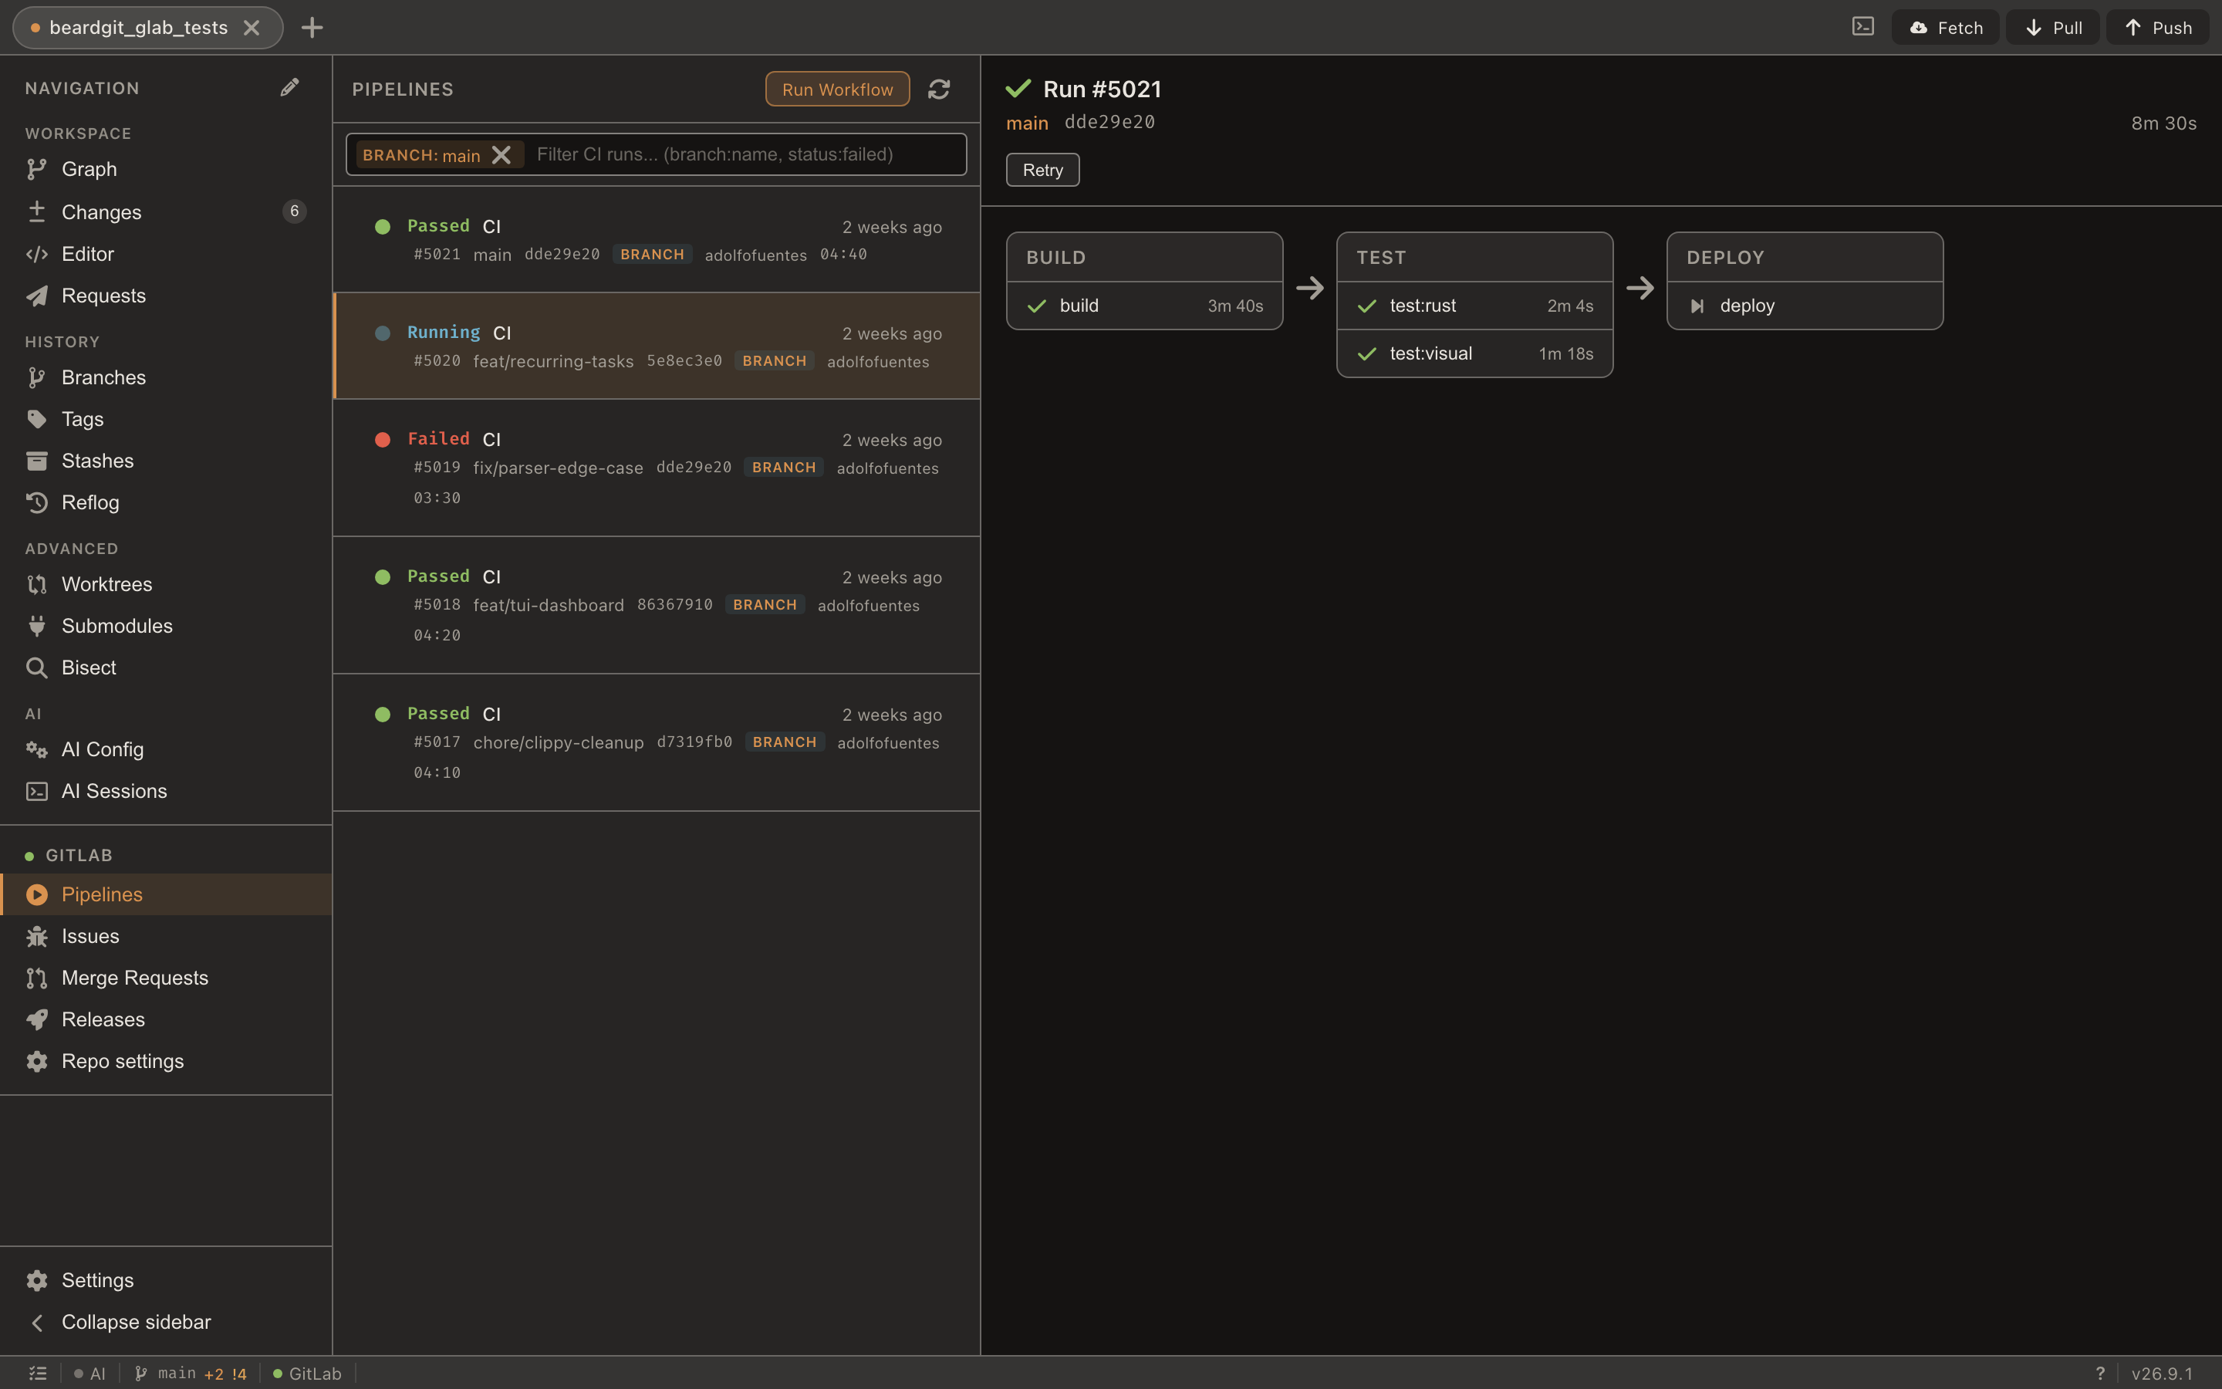The height and width of the screenshot is (1389, 2222).
Task: Open Worktrees
Action: [166, 583]
